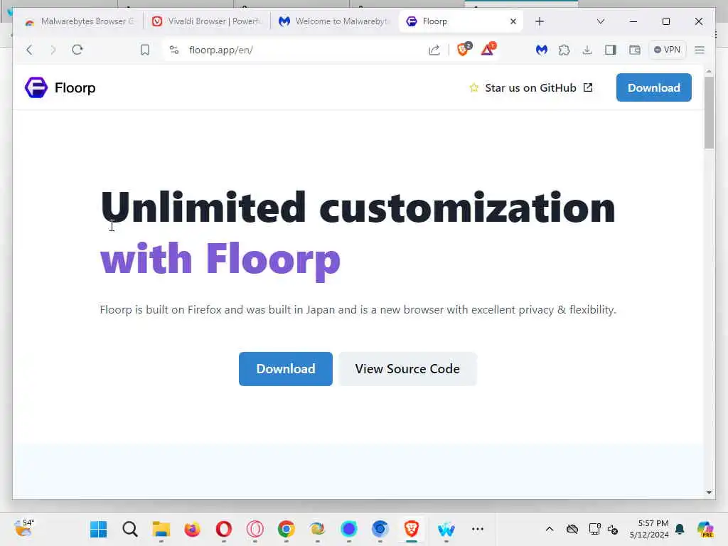The width and height of the screenshot is (728, 546).
Task: Open Brave Shields lion icon
Action: tap(464, 49)
